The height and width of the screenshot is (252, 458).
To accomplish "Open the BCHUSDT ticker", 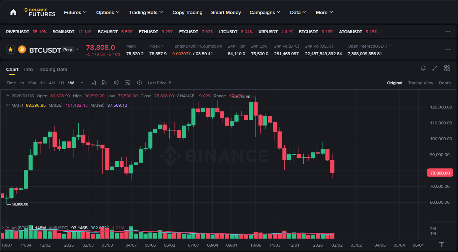I will click(x=116, y=32).
